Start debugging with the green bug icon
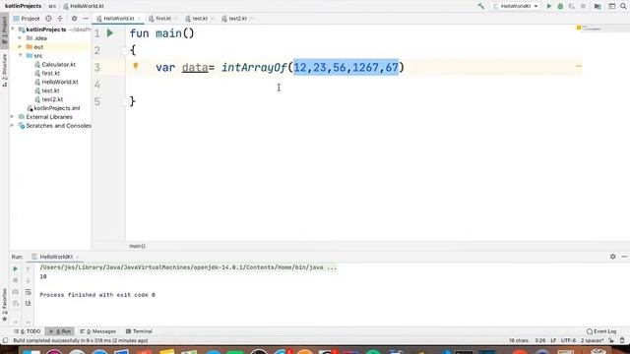 click(560, 6)
